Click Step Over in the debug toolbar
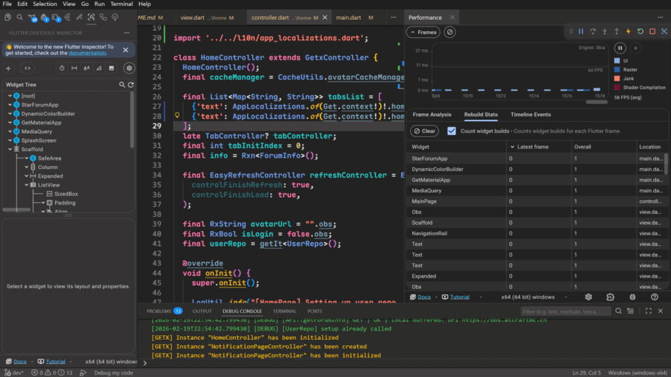The width and height of the screenshot is (671, 377). (x=592, y=31)
